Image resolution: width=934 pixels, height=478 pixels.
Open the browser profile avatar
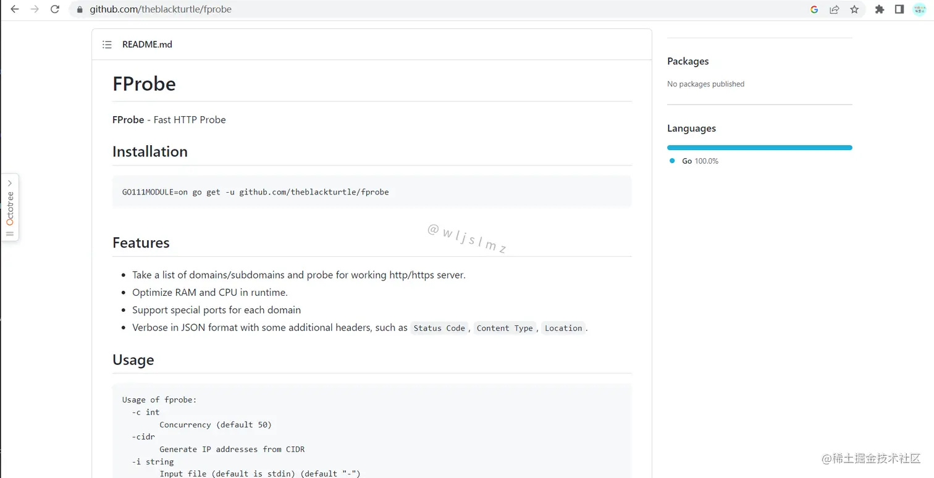tap(919, 9)
